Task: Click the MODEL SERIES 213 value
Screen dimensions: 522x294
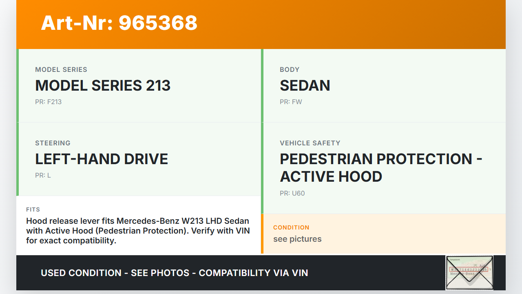Action: pos(103,85)
